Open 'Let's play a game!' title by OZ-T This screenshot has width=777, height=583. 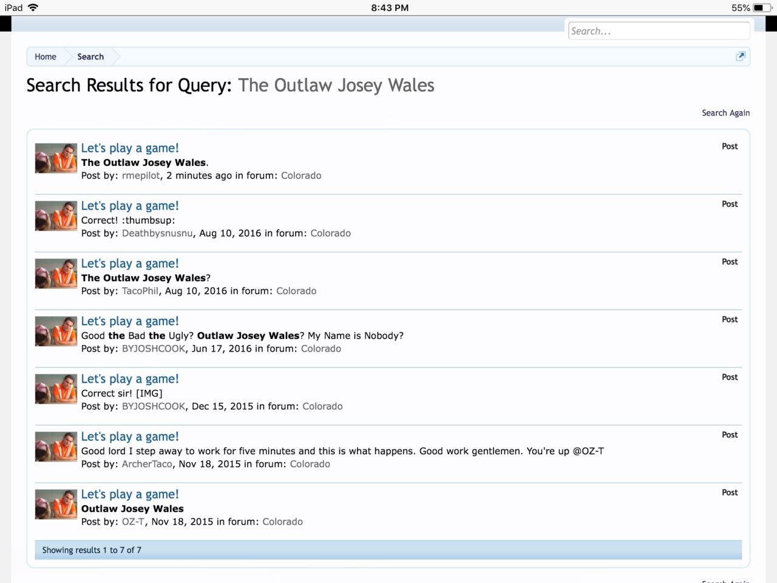130,494
